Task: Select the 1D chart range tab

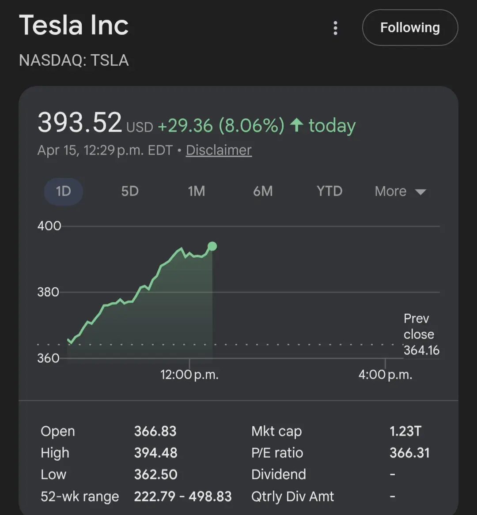Action: tap(63, 191)
